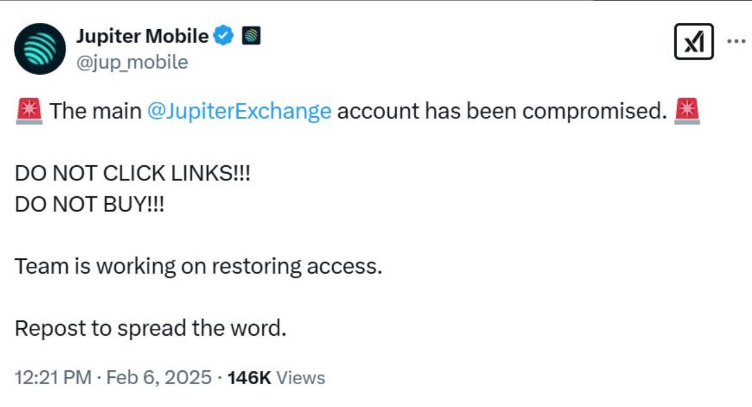Click the affiliate badge beside the checkmark

pos(251,36)
